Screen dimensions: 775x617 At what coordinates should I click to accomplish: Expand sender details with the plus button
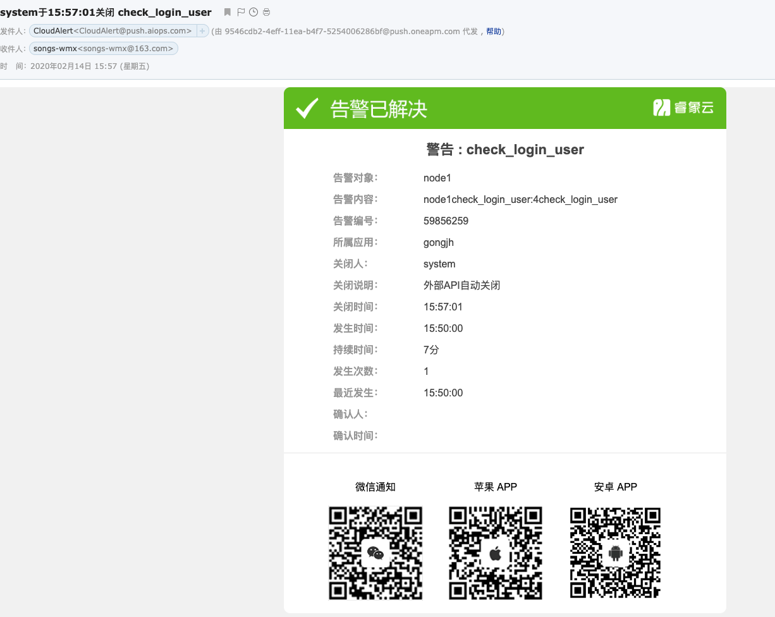click(201, 30)
